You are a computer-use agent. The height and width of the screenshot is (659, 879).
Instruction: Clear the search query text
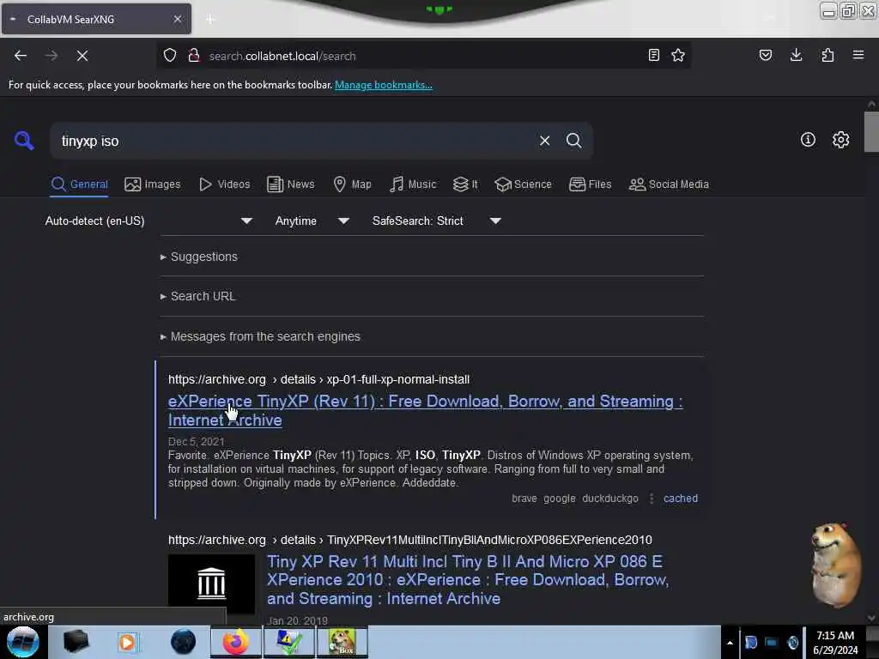pyautogui.click(x=544, y=141)
